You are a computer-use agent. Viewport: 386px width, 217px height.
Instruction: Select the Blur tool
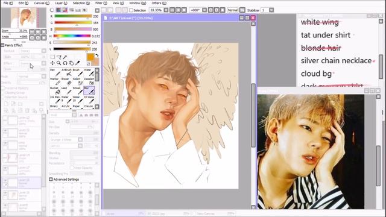click(x=89, y=90)
